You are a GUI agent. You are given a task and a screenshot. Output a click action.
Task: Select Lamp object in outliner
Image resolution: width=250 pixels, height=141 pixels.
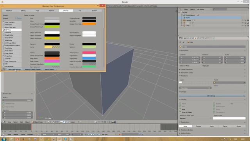pyautogui.click(x=187, y=25)
